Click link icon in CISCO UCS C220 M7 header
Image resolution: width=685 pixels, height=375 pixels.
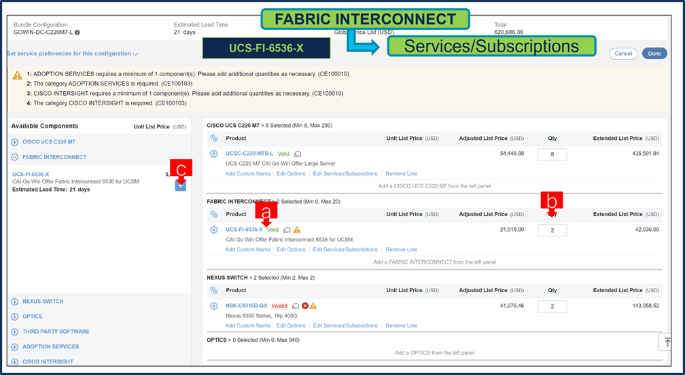(x=213, y=139)
